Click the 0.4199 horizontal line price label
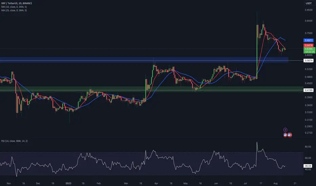The image size is (316, 186). point(309,90)
